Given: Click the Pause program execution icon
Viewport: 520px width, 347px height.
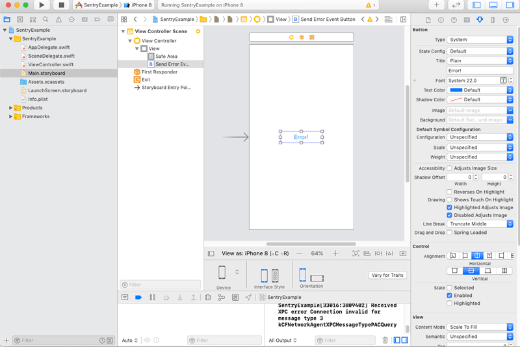Looking at the screenshot, I should pos(152,297).
